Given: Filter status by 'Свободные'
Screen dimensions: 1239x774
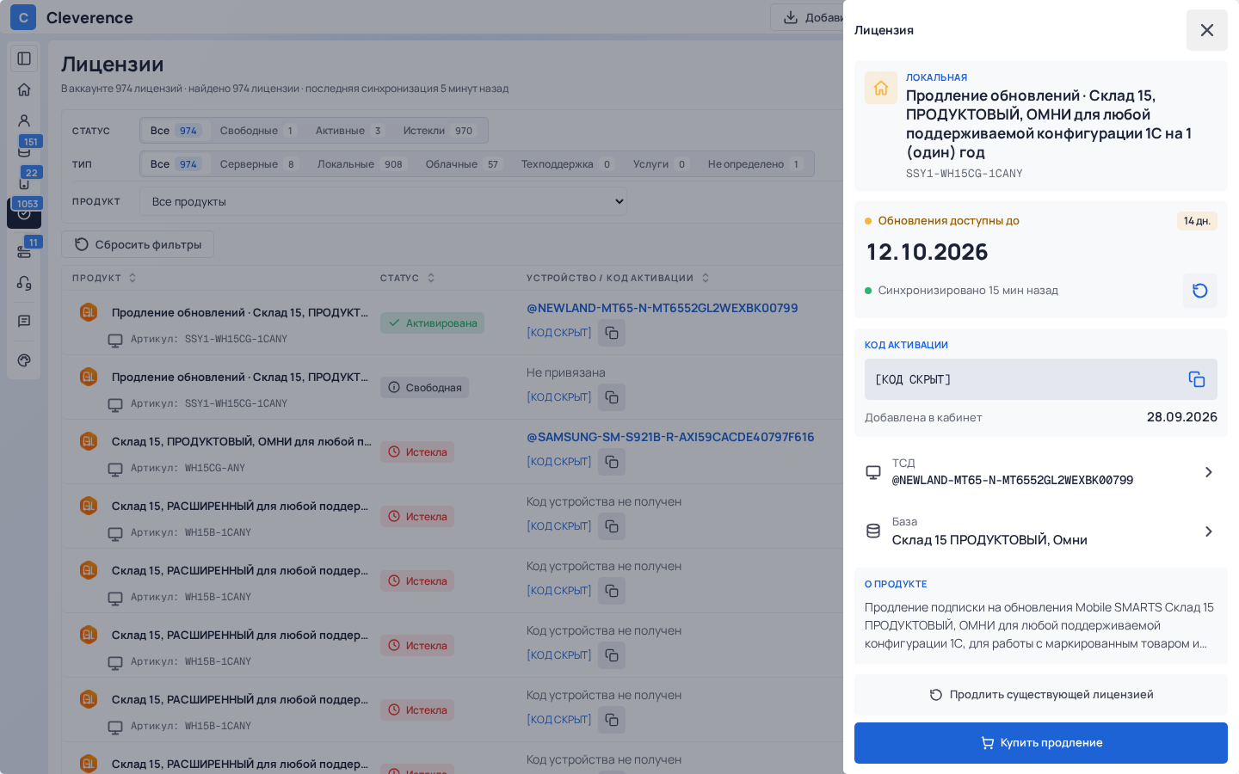Looking at the screenshot, I should pos(257,131).
